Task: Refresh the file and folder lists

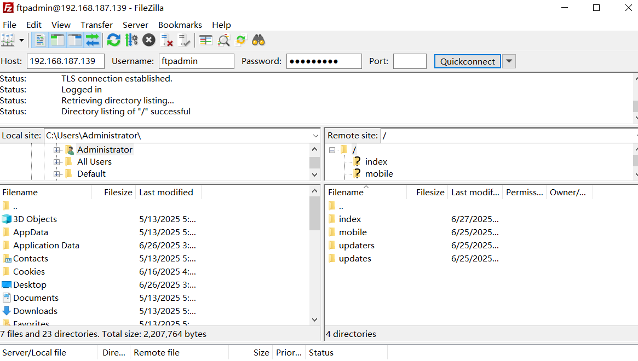Action: pos(113,40)
